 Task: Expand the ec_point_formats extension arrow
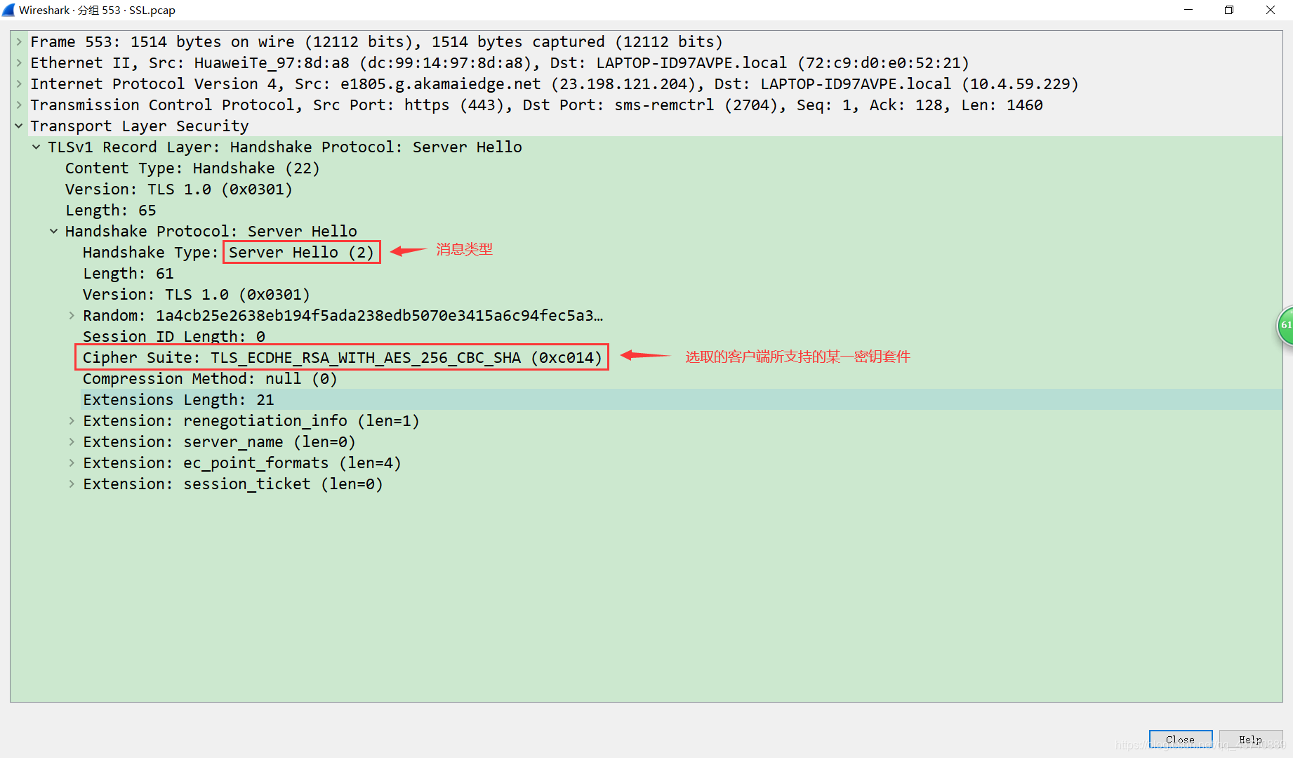pyautogui.click(x=72, y=463)
